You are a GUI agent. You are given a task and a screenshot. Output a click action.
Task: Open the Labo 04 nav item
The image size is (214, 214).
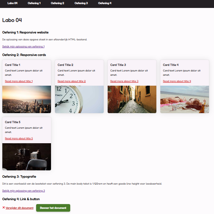(x=12, y=3)
